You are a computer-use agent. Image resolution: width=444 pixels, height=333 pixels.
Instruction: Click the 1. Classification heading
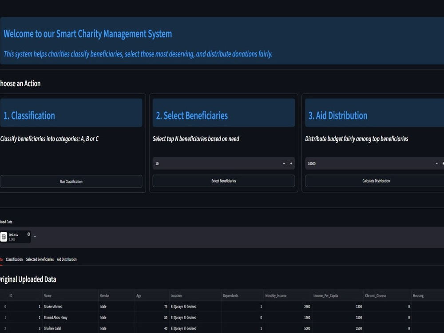click(29, 115)
